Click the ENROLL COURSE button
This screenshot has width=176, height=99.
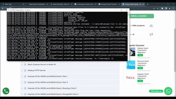tap(142, 16)
